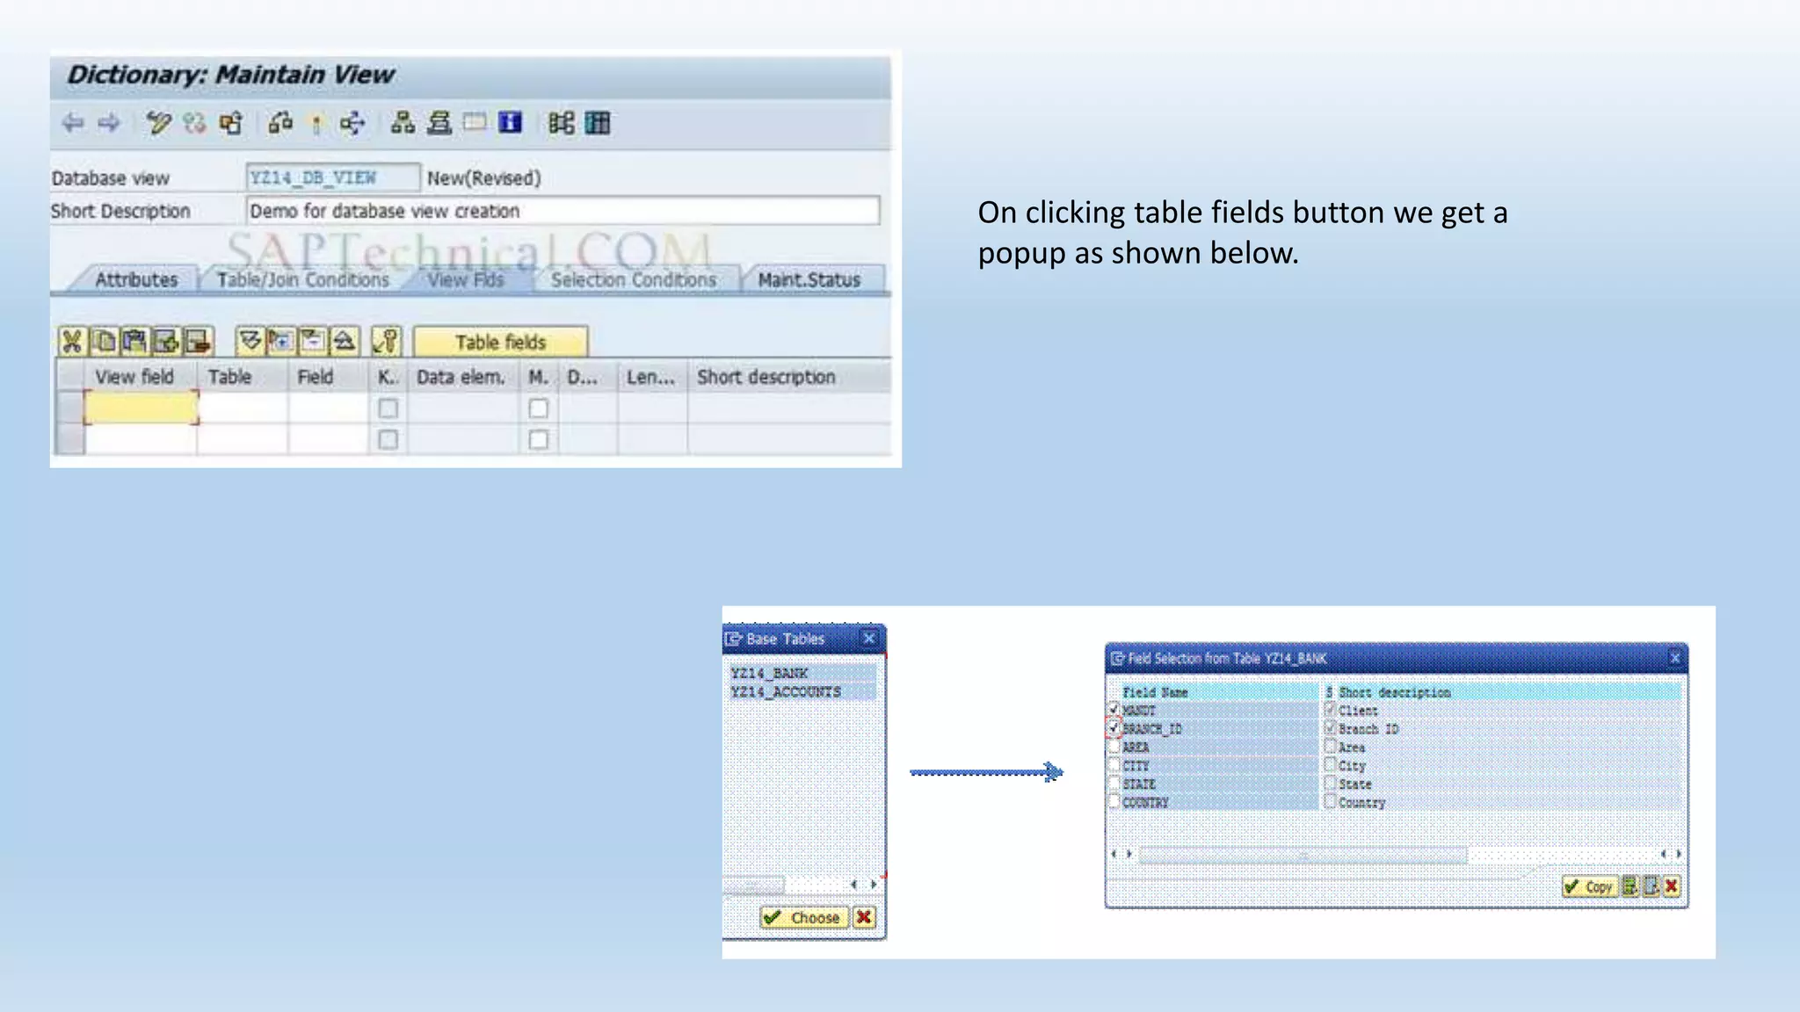Open the Table/Join Conditions tab
The width and height of the screenshot is (1800, 1012).
[303, 279]
